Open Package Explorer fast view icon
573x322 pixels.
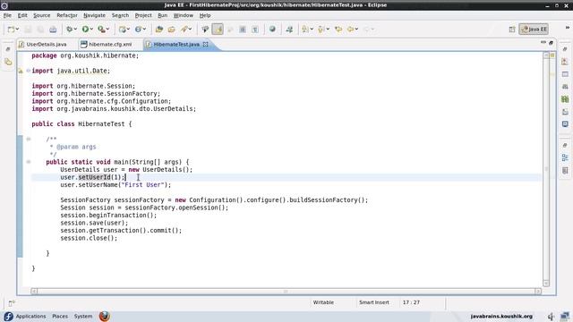[x=8, y=62]
